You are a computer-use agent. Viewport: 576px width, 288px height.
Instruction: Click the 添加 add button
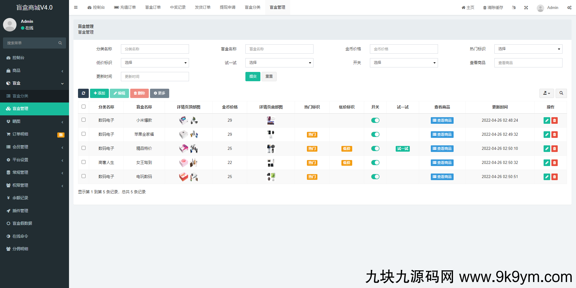click(x=99, y=93)
